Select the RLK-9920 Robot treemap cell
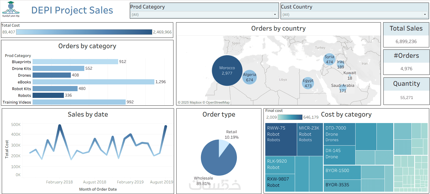 280,165
